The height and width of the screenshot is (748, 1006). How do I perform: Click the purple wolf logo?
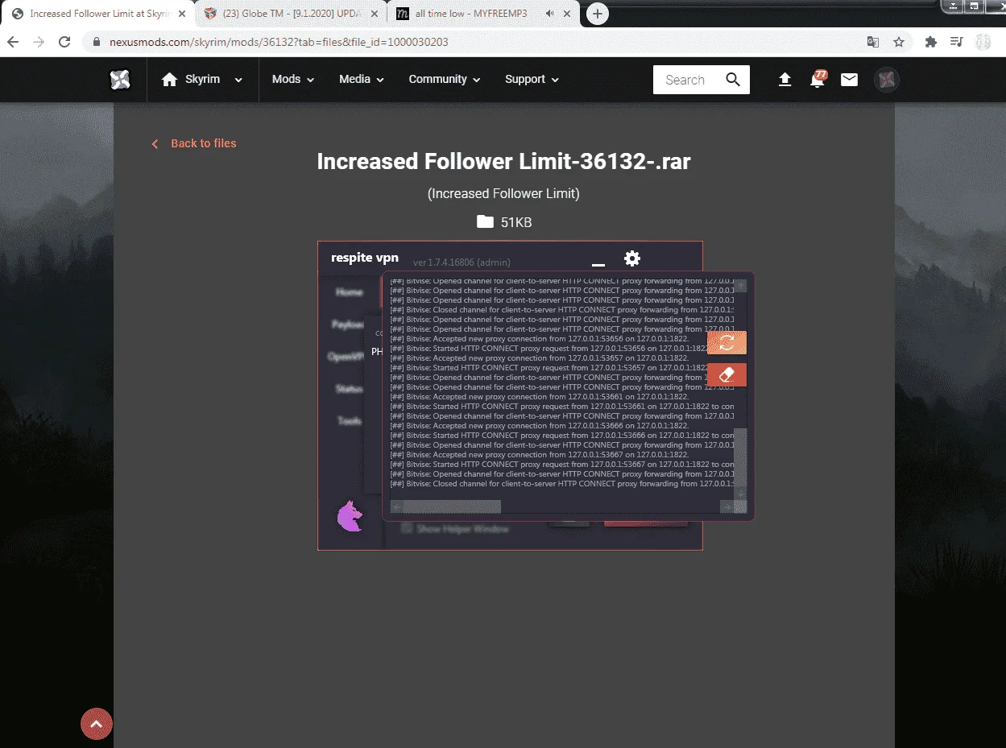click(x=350, y=516)
